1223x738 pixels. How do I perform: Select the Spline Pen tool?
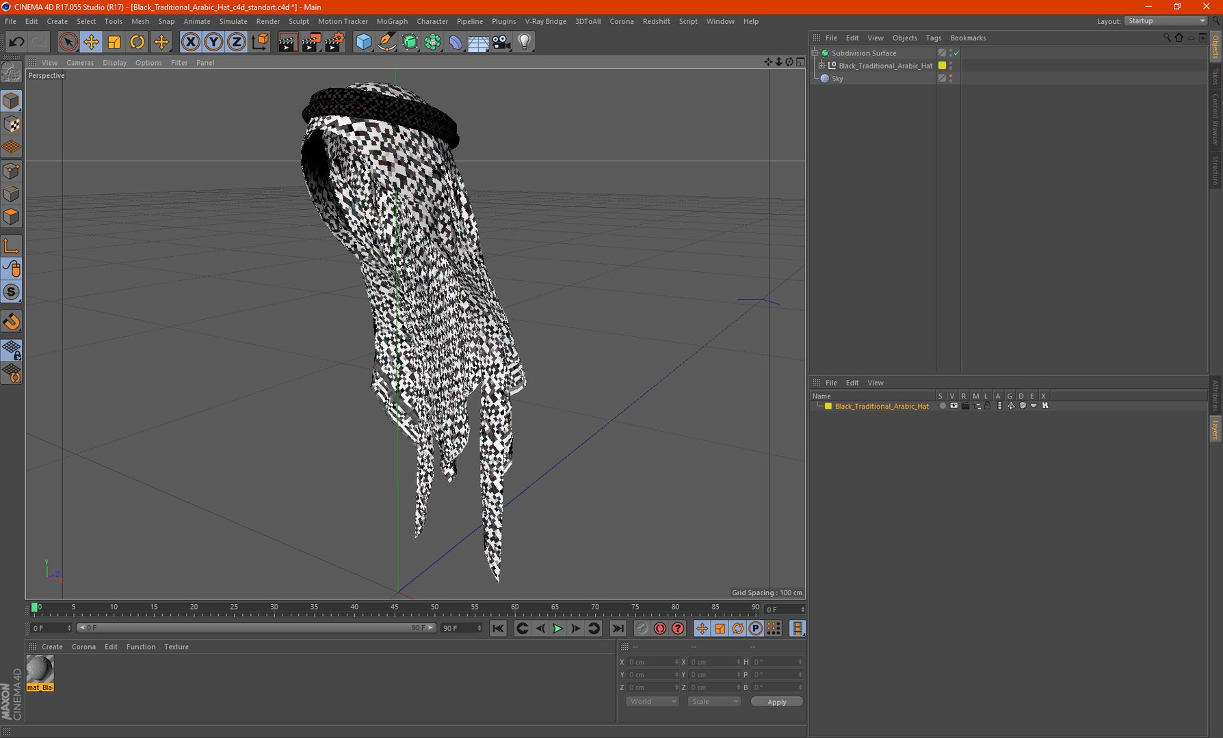coord(386,42)
